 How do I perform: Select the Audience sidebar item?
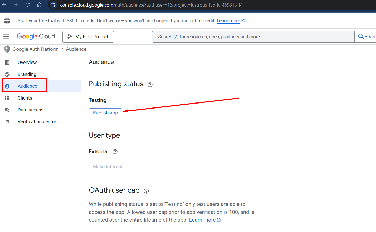point(40,86)
